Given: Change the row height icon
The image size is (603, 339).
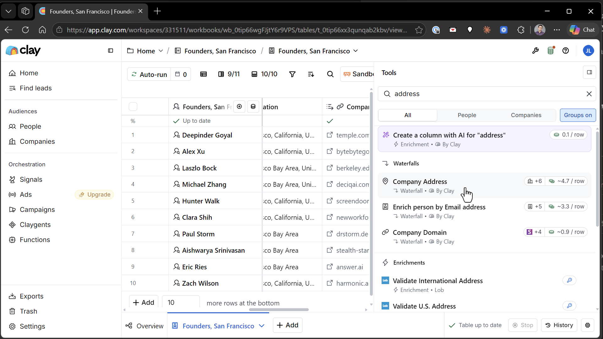Looking at the screenshot, I should [204, 74].
